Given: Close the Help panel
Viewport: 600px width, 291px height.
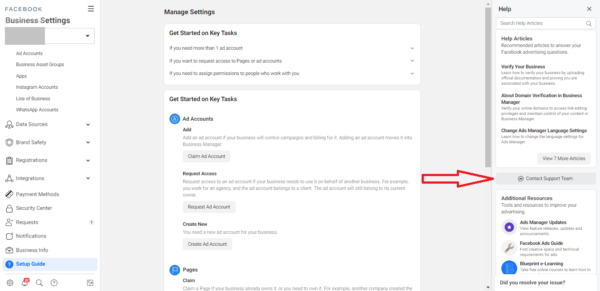Looking at the screenshot, I should [589, 9].
